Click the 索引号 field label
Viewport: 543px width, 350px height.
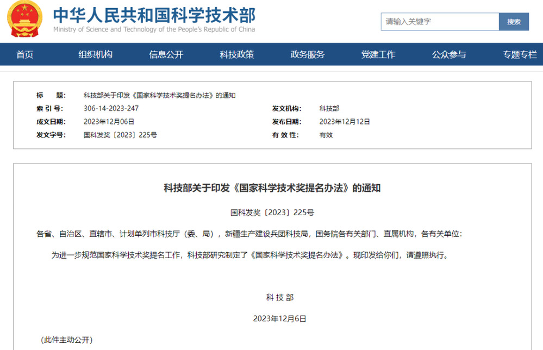[50, 108]
